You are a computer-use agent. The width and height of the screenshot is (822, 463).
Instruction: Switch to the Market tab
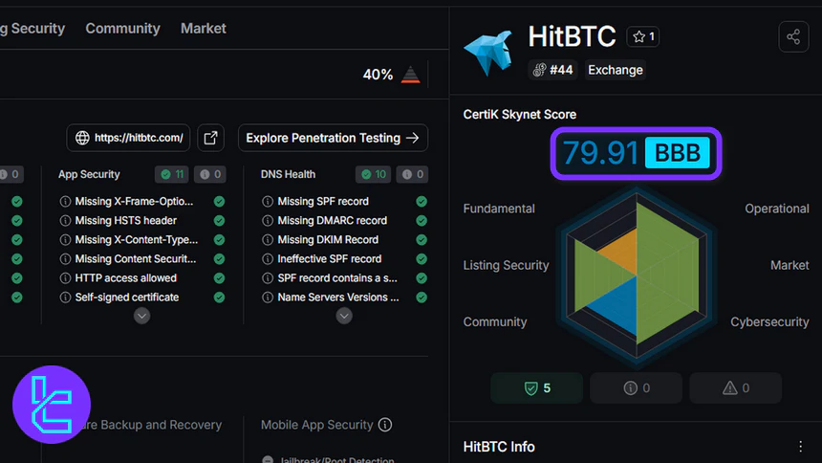204,29
